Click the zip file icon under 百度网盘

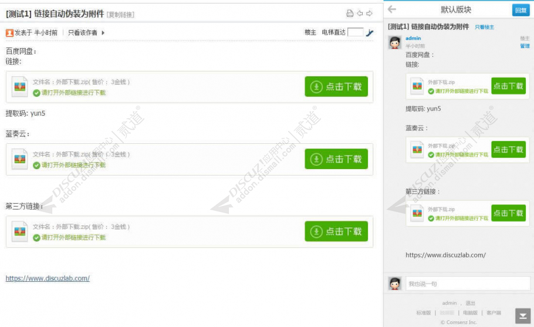[20, 87]
